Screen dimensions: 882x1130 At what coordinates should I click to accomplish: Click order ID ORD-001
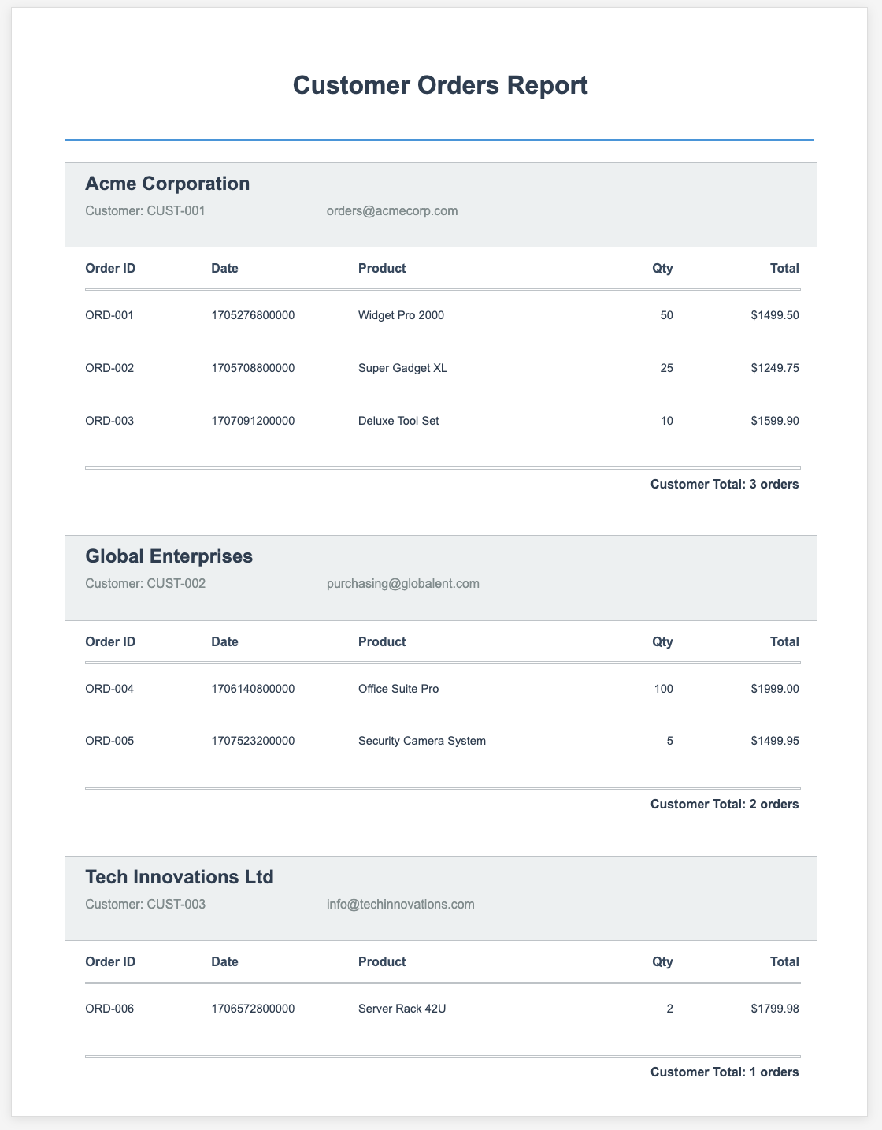pyautogui.click(x=109, y=315)
